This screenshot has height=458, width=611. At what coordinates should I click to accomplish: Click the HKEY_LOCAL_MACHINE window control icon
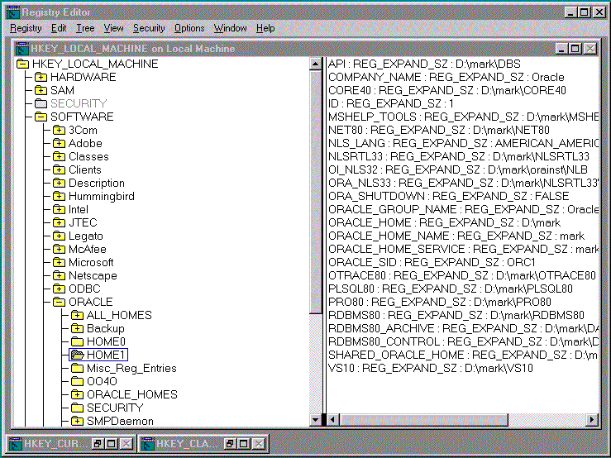tap(22, 48)
